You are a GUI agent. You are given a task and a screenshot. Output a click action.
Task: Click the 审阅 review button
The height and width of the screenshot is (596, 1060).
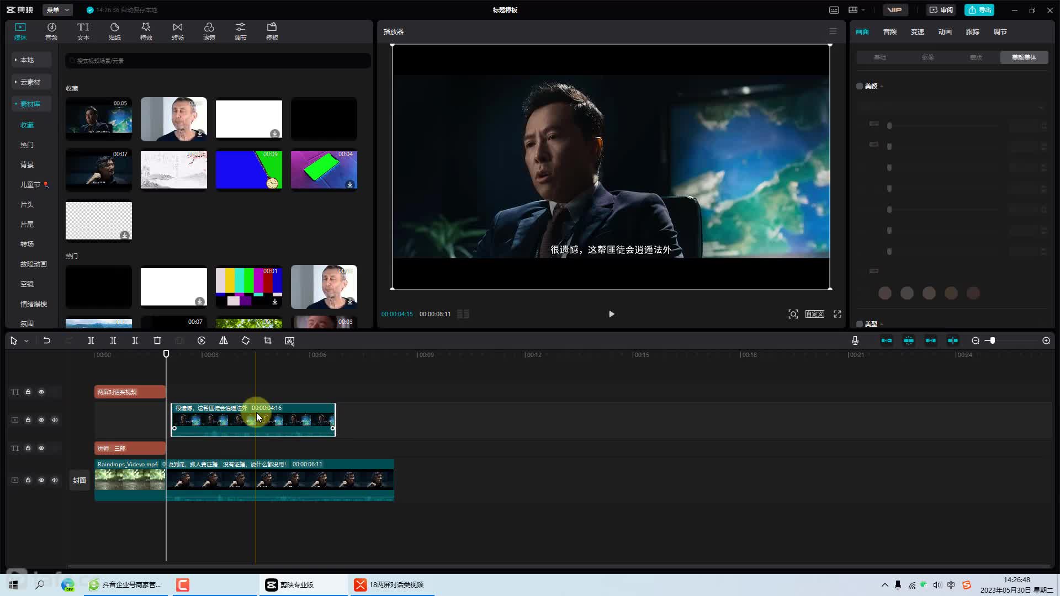(941, 10)
